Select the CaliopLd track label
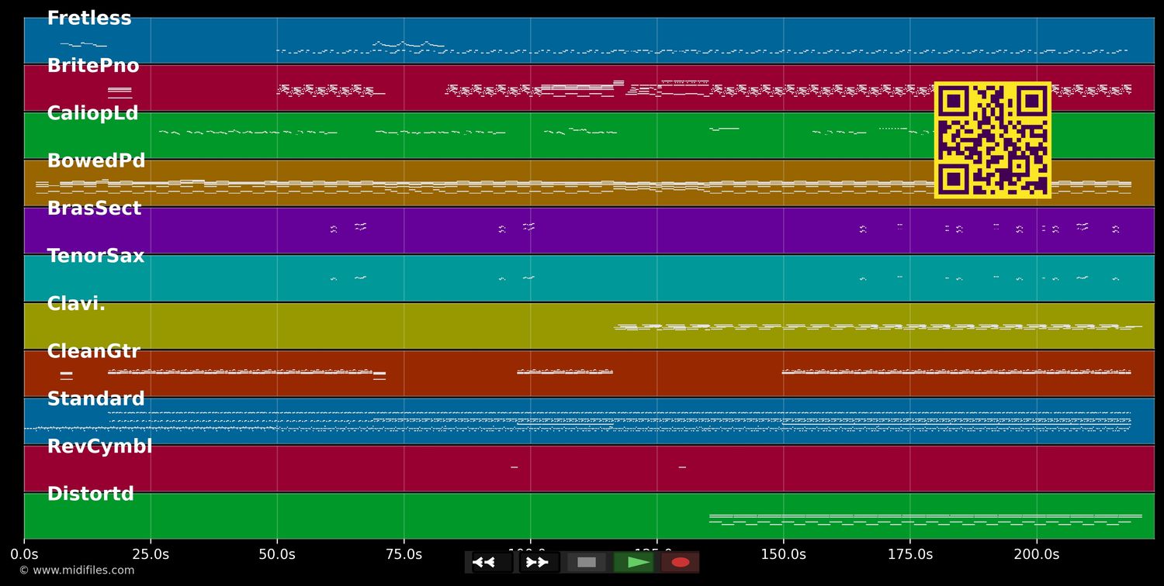1164x586 pixels. click(x=92, y=113)
